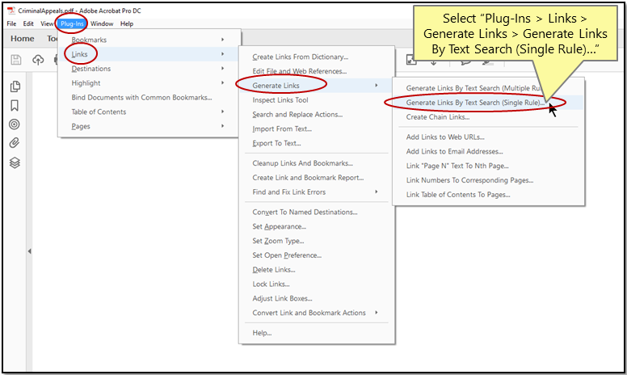Open the Attachments paperclip panel
627x375 pixels.
click(15, 143)
